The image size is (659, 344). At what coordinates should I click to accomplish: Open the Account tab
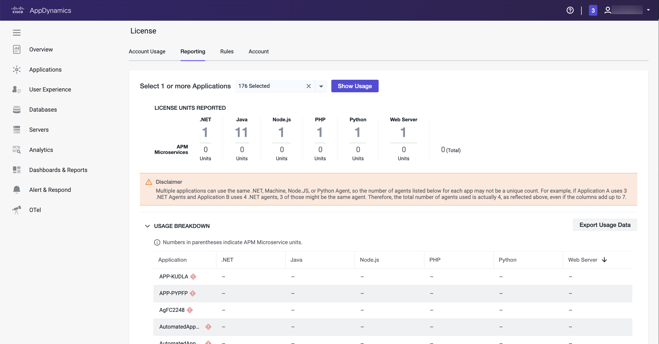pos(259,51)
